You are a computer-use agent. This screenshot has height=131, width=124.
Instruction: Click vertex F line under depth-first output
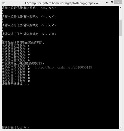(x=16, y=49)
